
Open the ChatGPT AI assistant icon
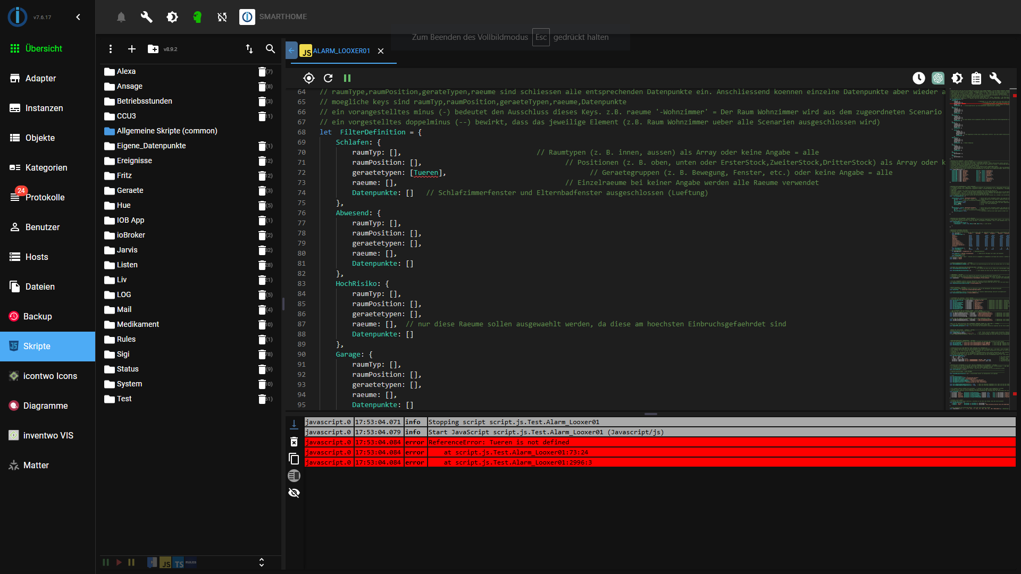click(938, 78)
